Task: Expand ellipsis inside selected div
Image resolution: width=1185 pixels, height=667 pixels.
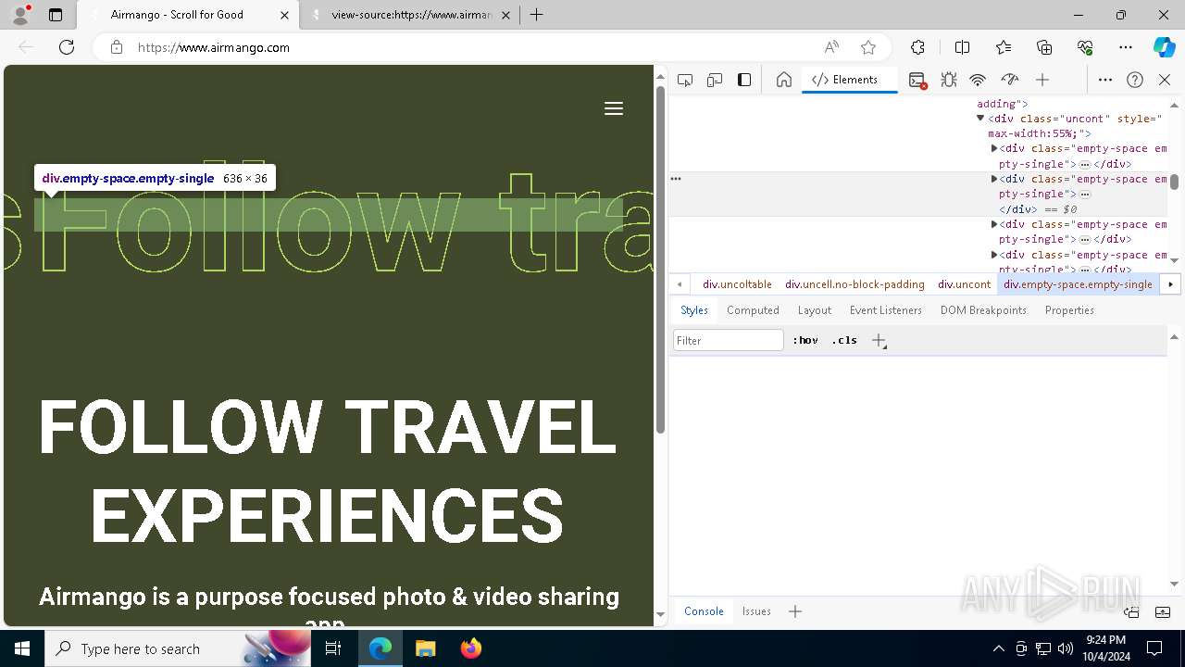Action: [1085, 195]
